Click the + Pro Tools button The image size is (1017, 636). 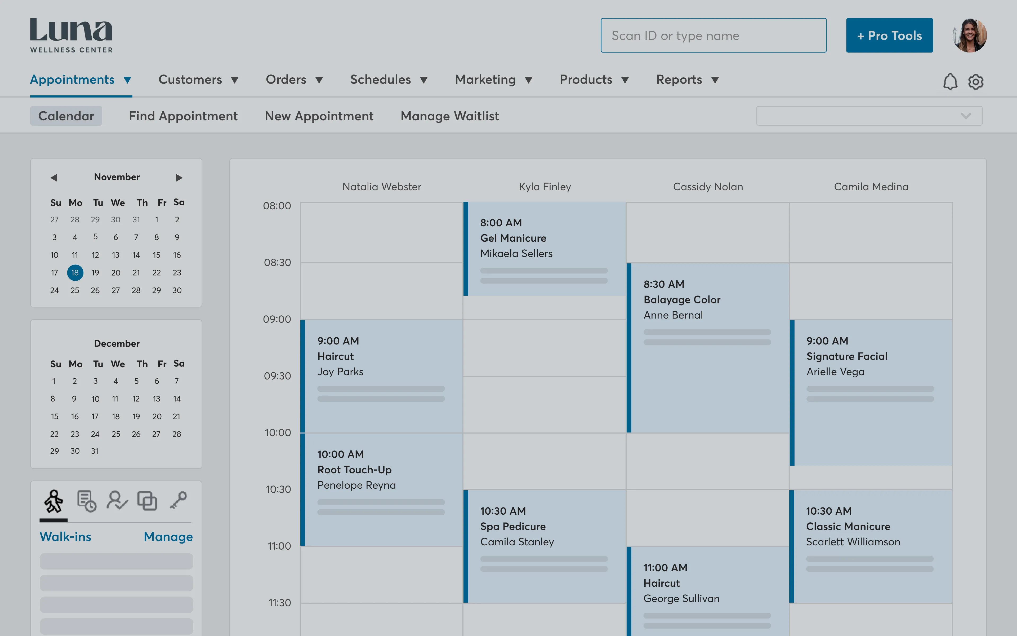(x=889, y=36)
